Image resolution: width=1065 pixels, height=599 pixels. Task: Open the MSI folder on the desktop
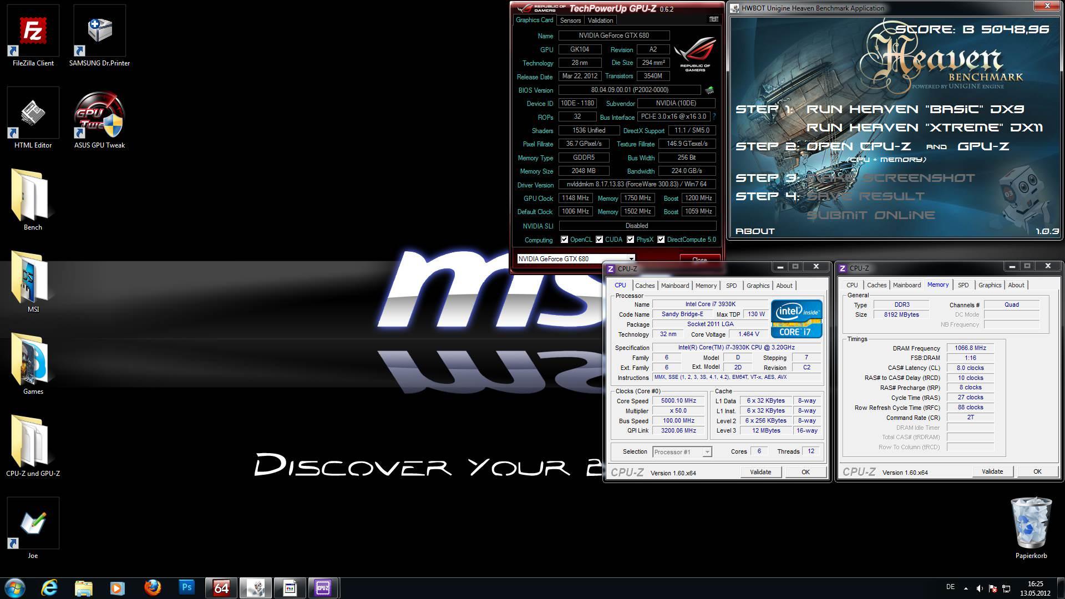click(33, 282)
